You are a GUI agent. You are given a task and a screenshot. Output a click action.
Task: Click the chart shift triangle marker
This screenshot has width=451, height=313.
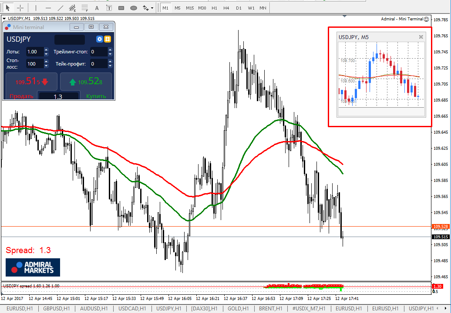[345, 16]
